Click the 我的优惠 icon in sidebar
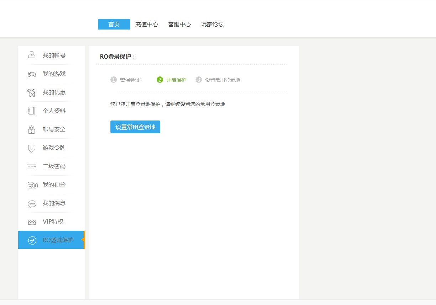436x305 pixels. 31,92
